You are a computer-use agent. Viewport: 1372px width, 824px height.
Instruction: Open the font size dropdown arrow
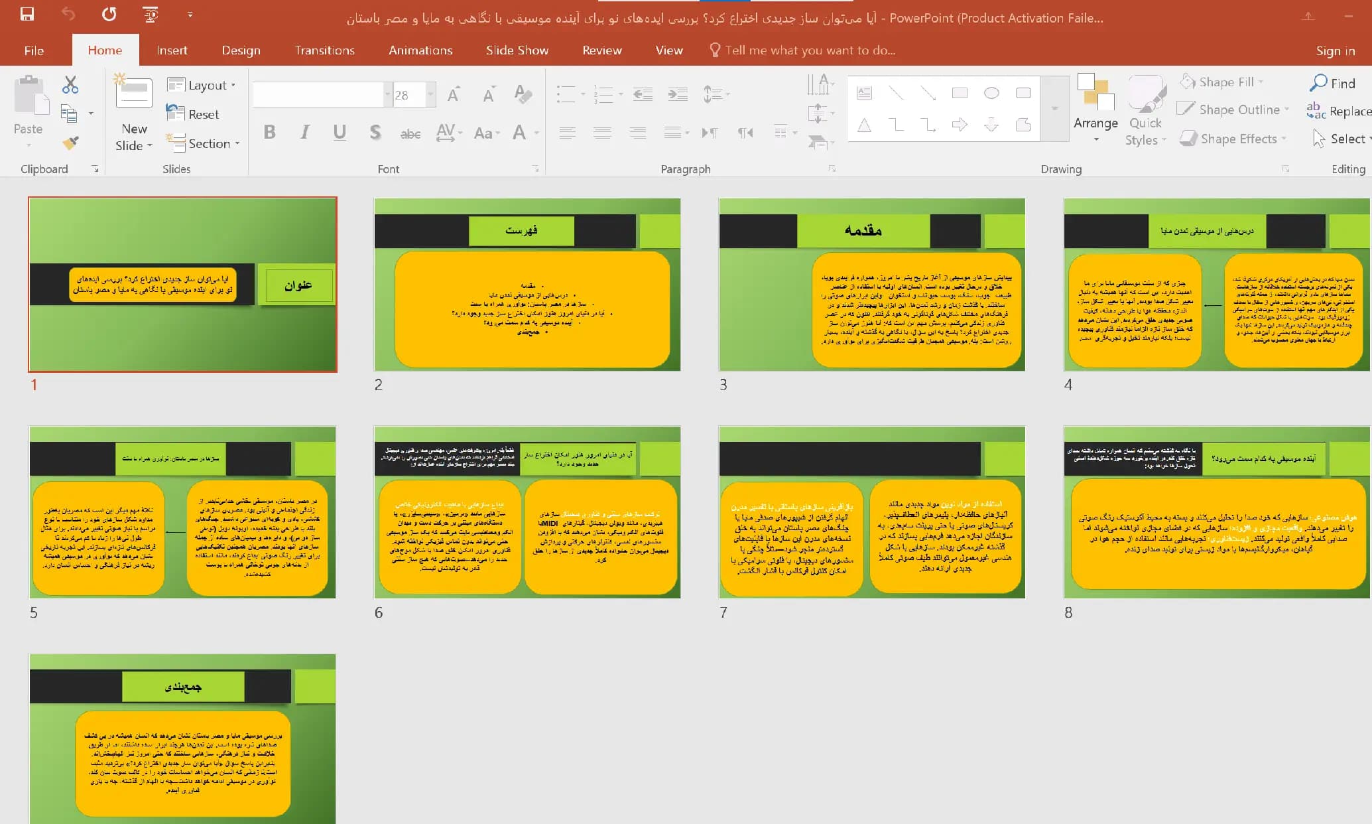pos(431,95)
